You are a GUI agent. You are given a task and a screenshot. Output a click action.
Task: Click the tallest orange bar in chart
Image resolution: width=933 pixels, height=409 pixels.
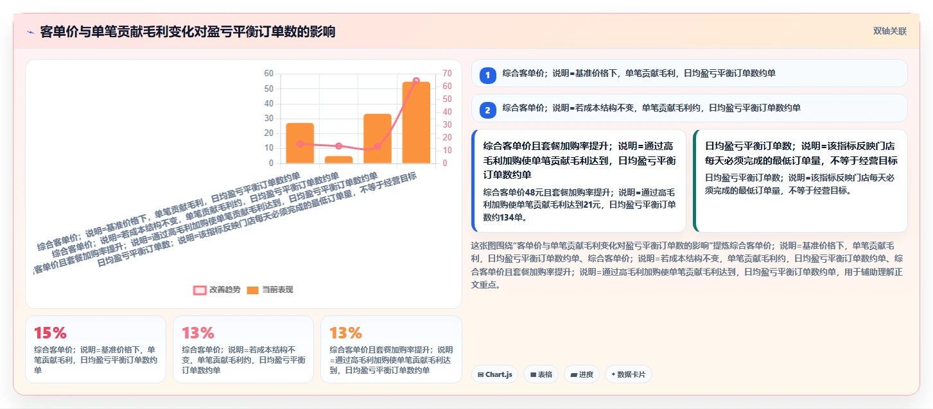tap(416, 122)
